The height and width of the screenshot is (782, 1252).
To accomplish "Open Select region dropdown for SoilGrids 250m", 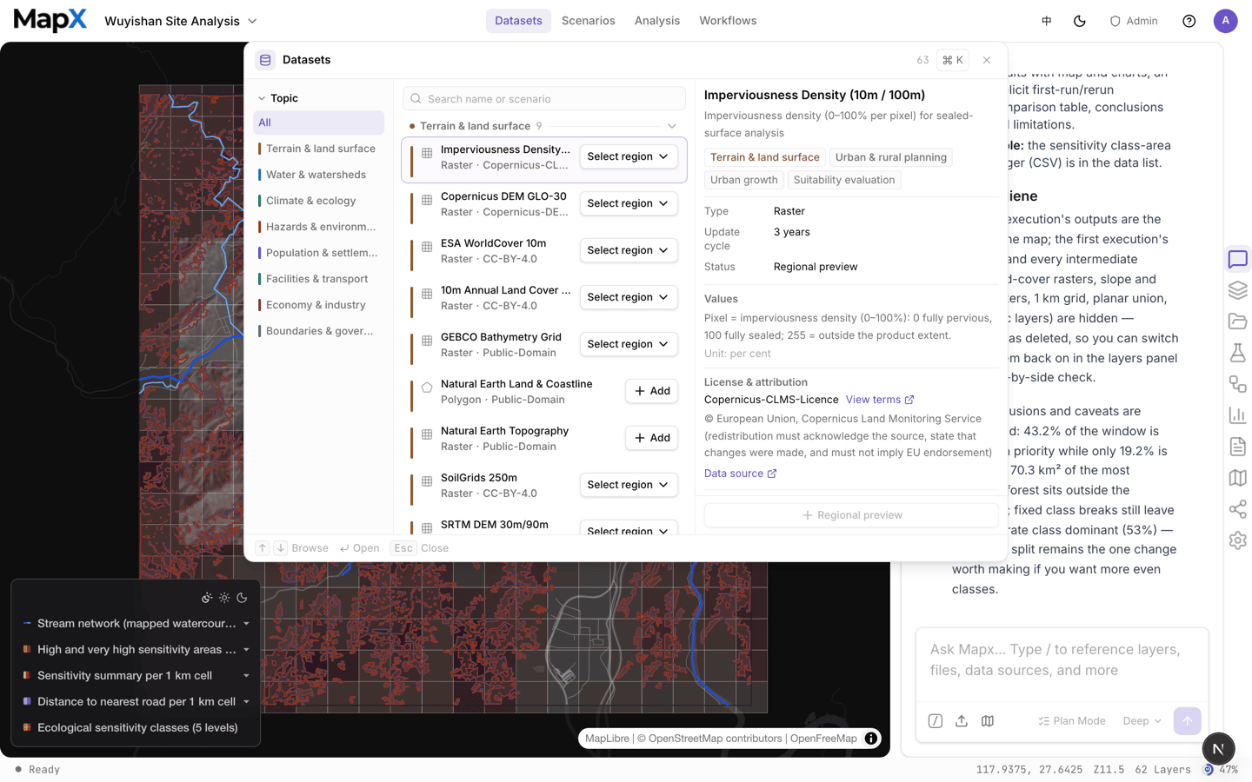I will coord(629,485).
